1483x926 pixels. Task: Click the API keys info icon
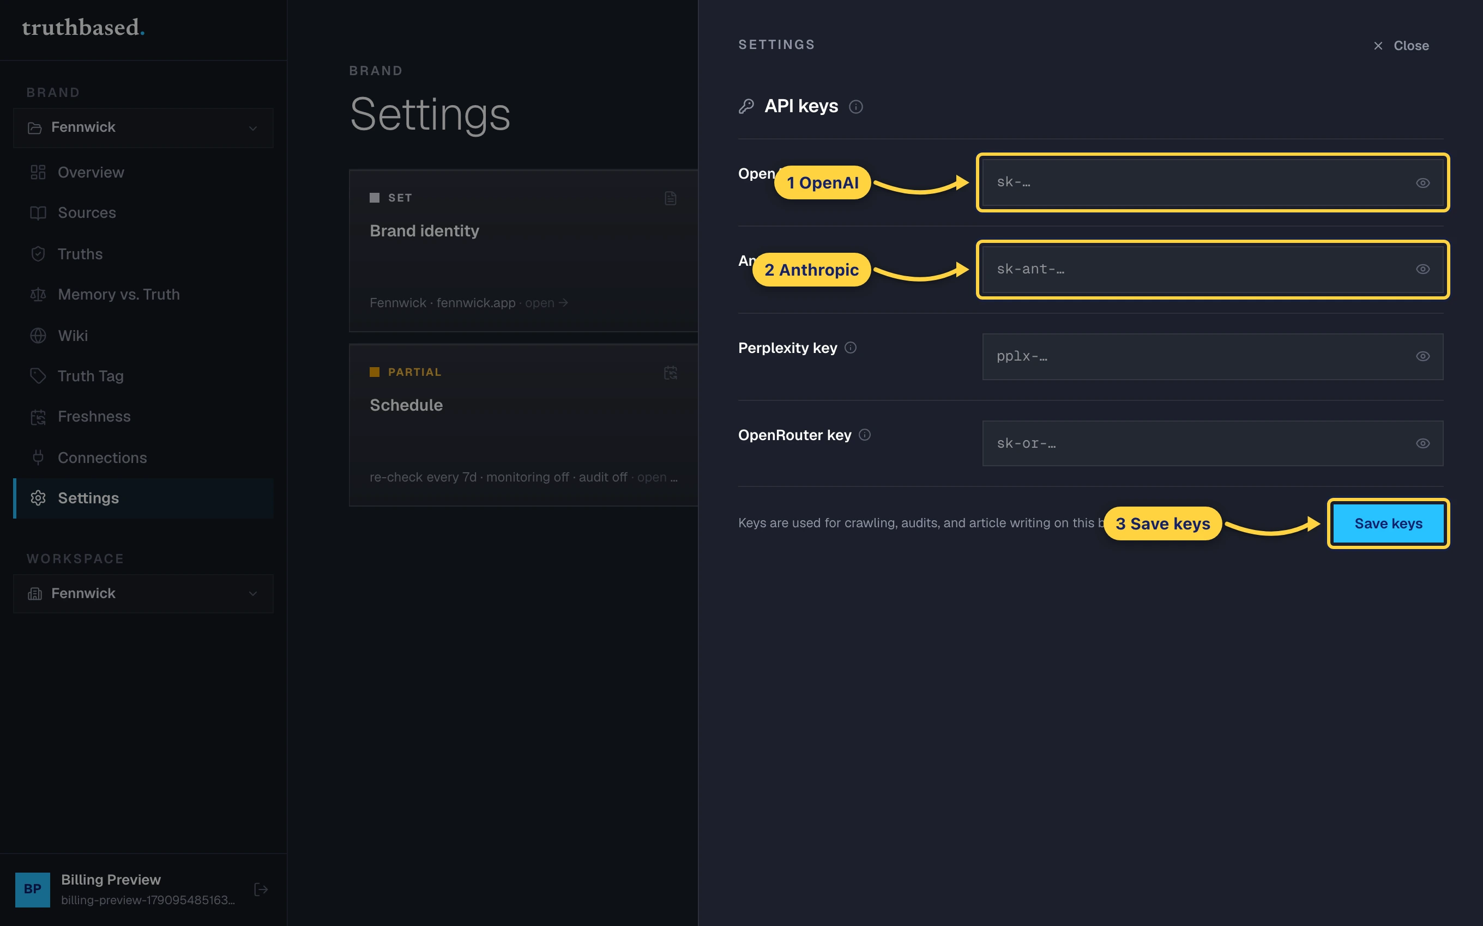tap(855, 107)
